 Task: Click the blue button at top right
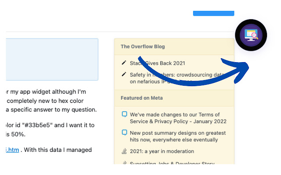pos(213,14)
